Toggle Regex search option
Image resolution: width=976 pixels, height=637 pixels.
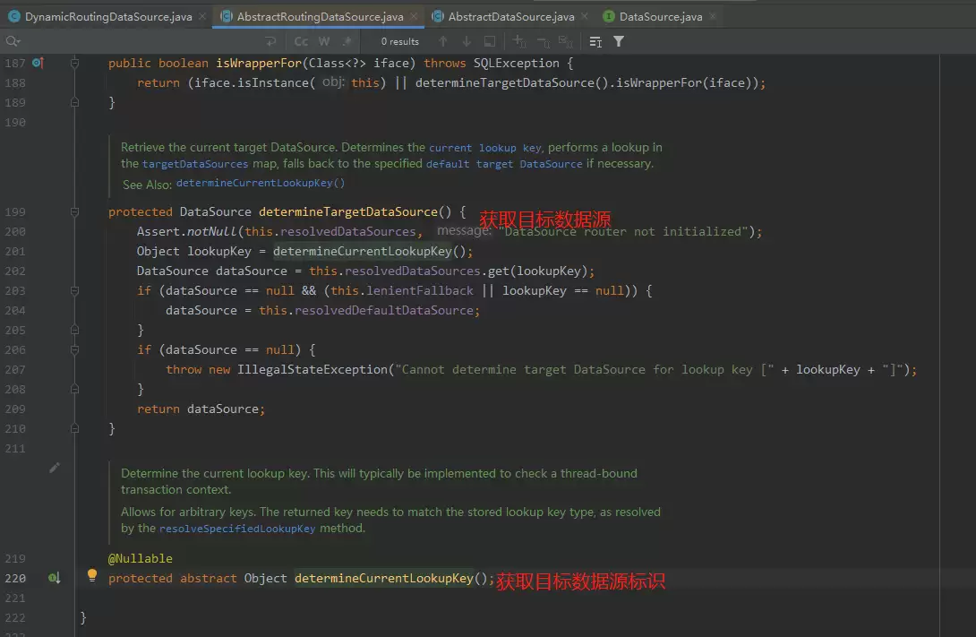347,41
